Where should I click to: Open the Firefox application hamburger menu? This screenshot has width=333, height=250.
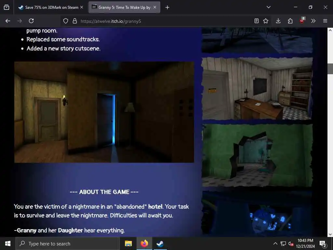click(x=325, y=21)
